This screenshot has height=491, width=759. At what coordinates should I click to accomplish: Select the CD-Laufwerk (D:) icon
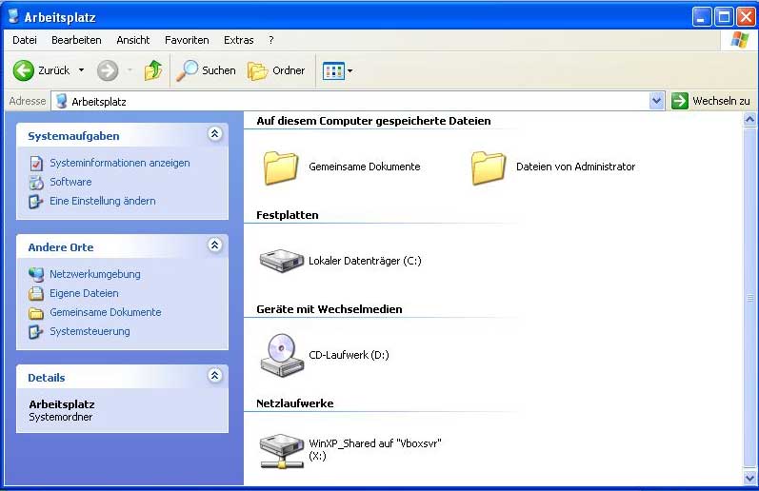click(282, 355)
